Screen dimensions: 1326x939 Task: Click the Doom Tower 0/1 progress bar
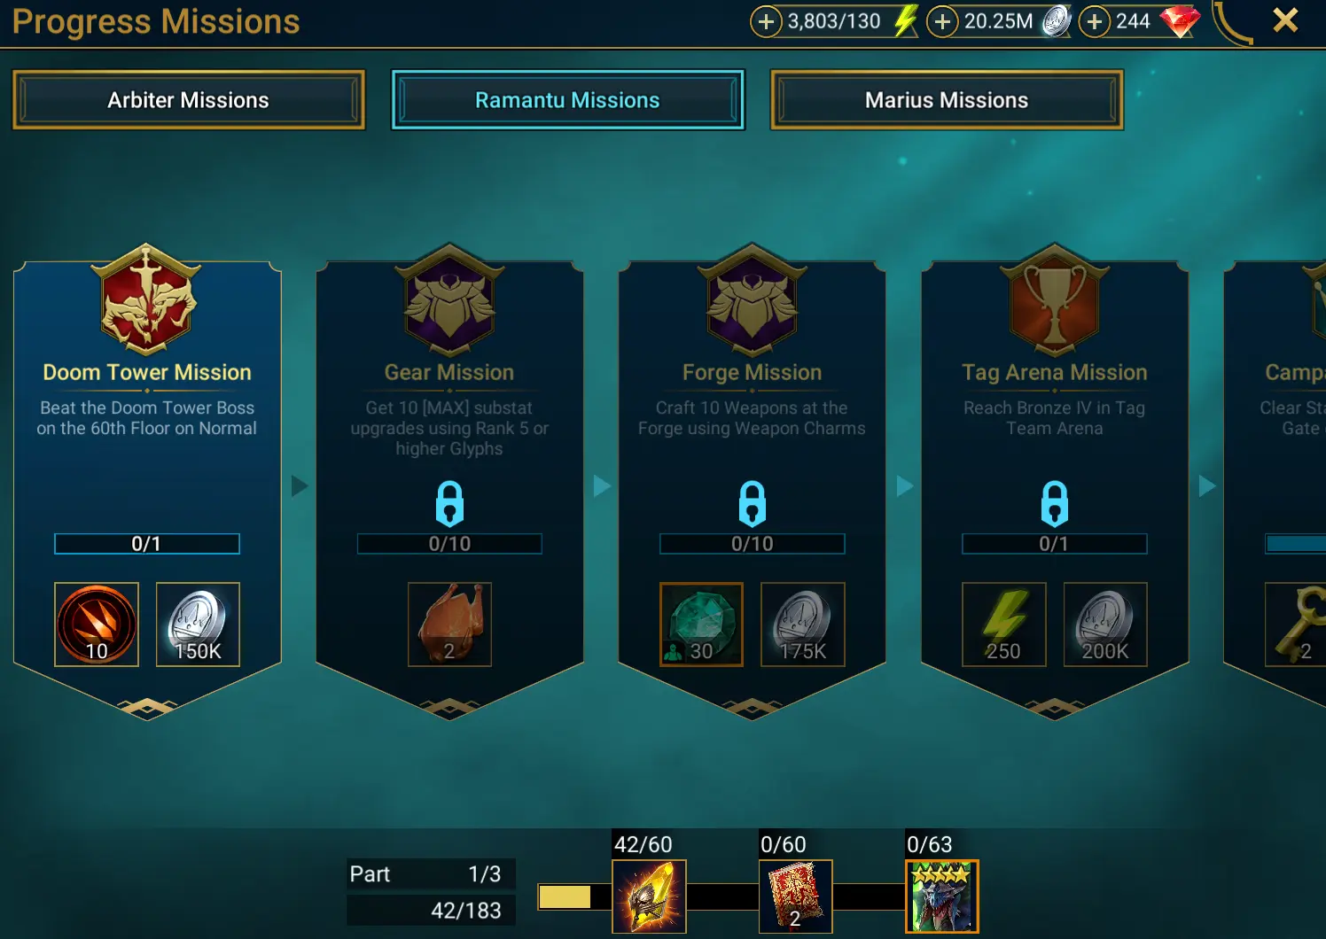click(x=147, y=544)
